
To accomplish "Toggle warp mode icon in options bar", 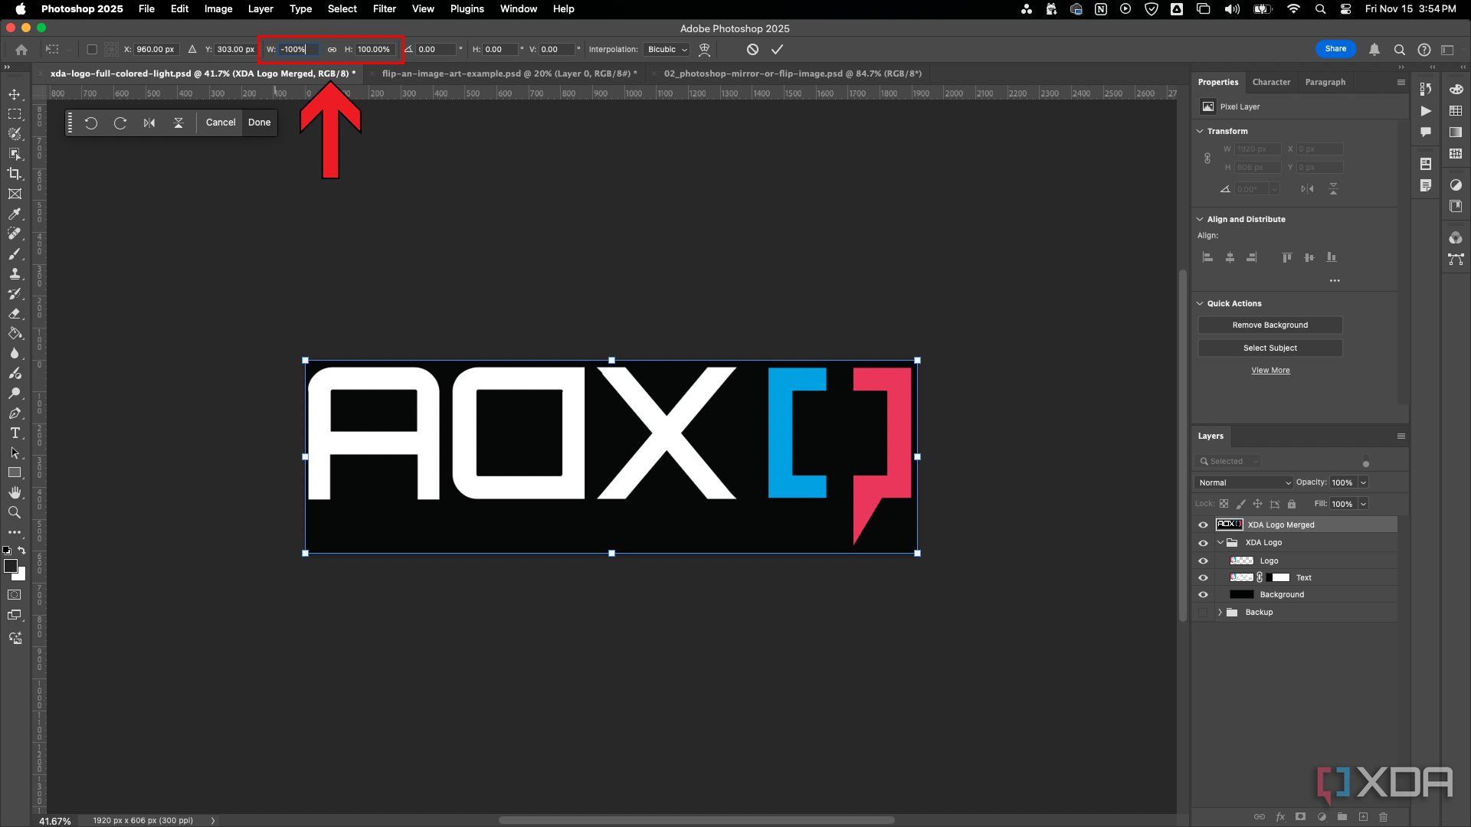I will click(x=704, y=49).
